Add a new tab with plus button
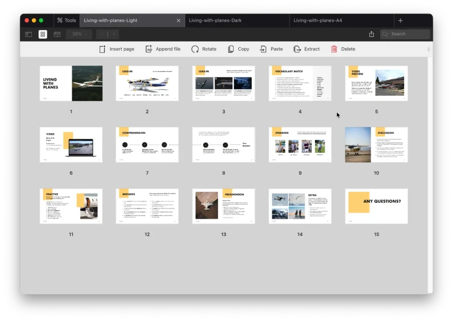Viewport: 453px width, 321px height. point(400,20)
